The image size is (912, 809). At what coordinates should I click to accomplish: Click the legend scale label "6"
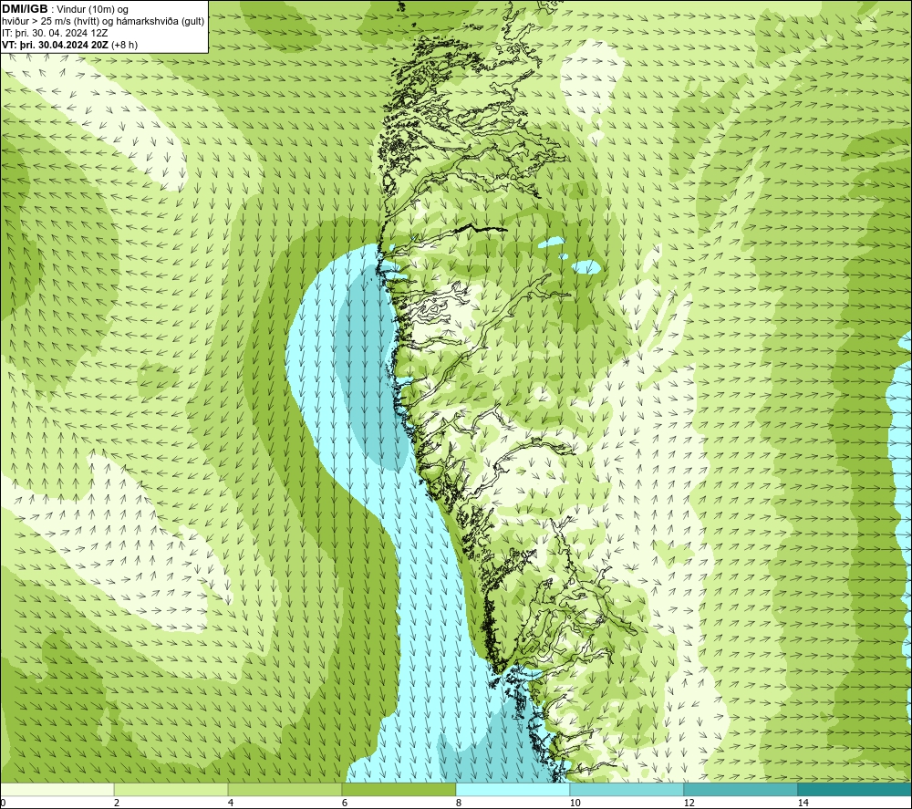tap(345, 803)
